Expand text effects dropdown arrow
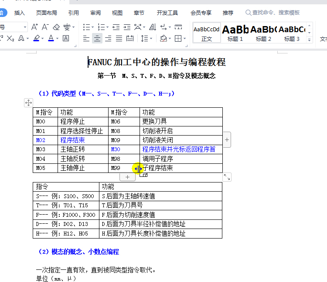 coord(27,39)
